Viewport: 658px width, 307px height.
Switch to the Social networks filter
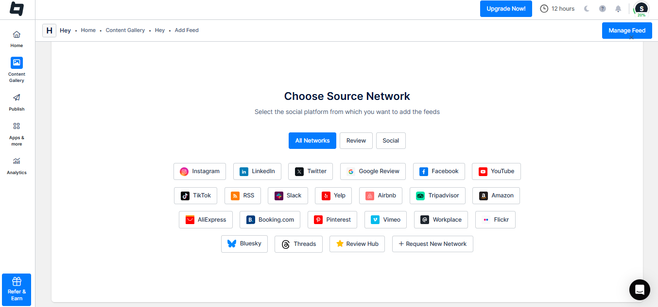(x=390, y=140)
